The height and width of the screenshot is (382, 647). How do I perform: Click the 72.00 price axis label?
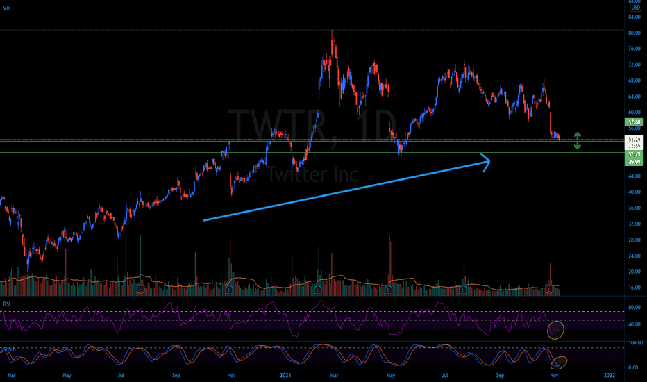[x=635, y=65]
